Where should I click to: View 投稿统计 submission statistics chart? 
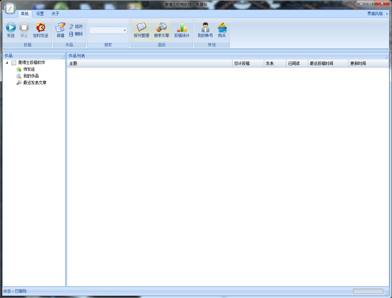coord(182,28)
